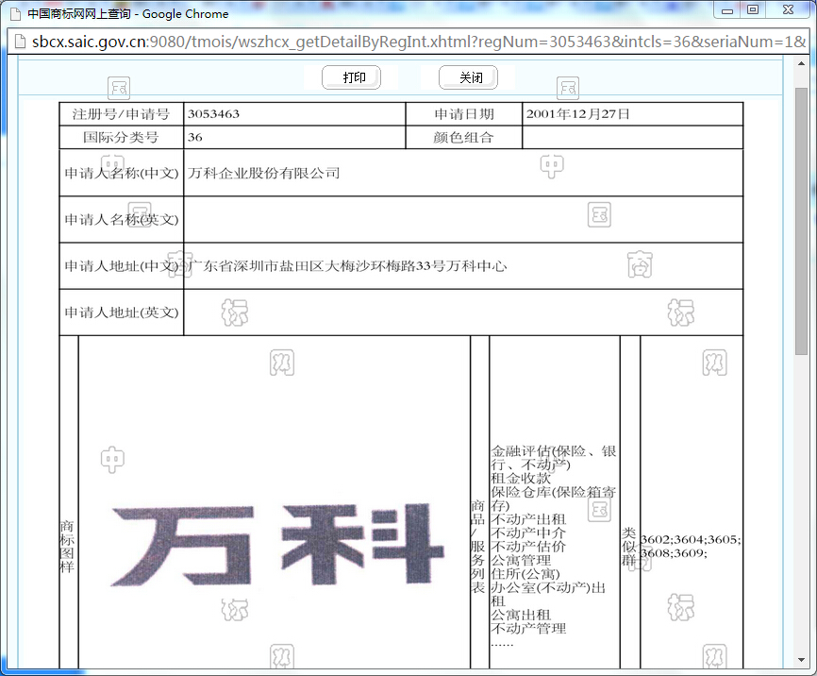Click the 申请人地址(英文) label
The height and width of the screenshot is (676, 817).
click(122, 313)
